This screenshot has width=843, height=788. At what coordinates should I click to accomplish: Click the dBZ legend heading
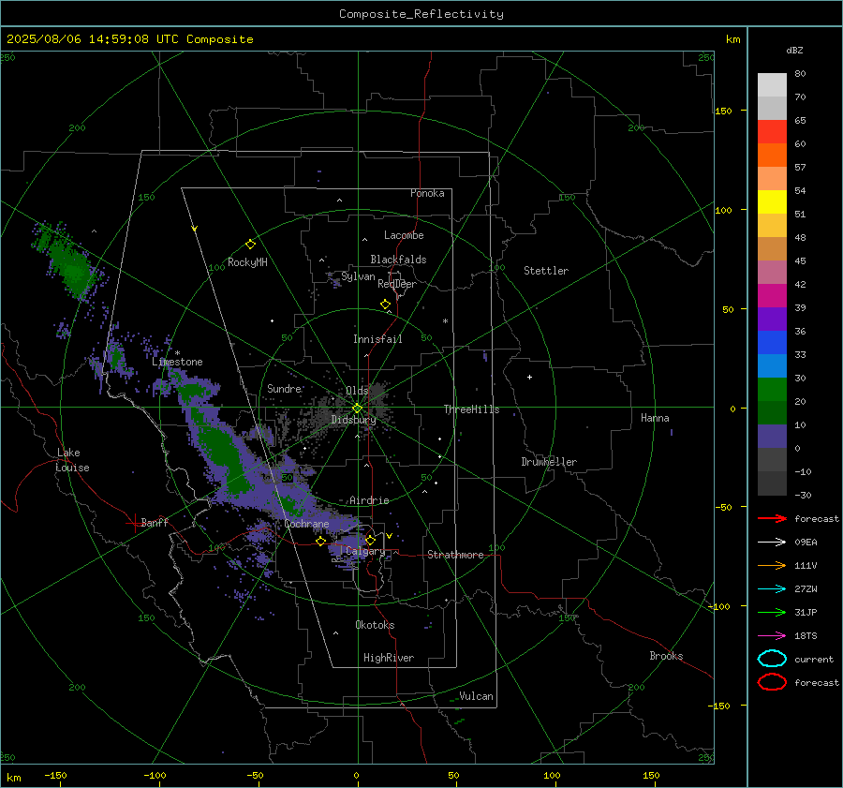click(x=794, y=50)
